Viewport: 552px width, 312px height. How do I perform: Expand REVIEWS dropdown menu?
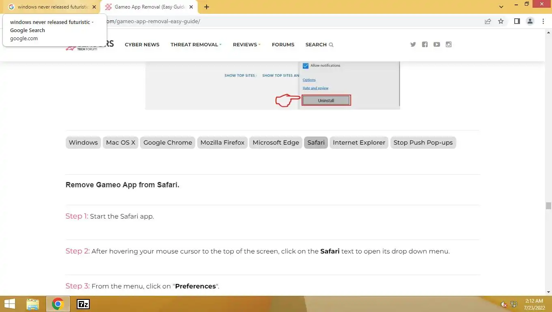pos(247,45)
